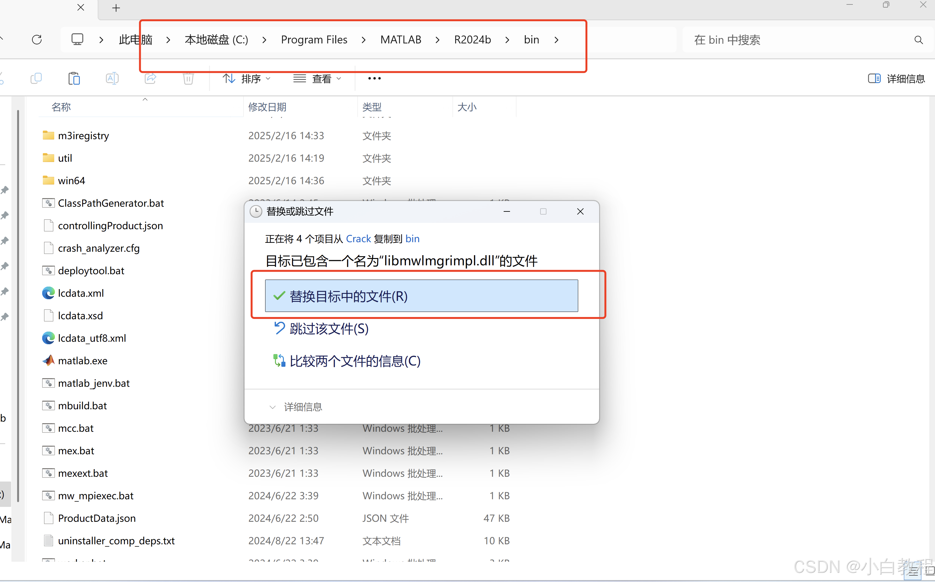Click the Crack source folder link

[358, 239]
